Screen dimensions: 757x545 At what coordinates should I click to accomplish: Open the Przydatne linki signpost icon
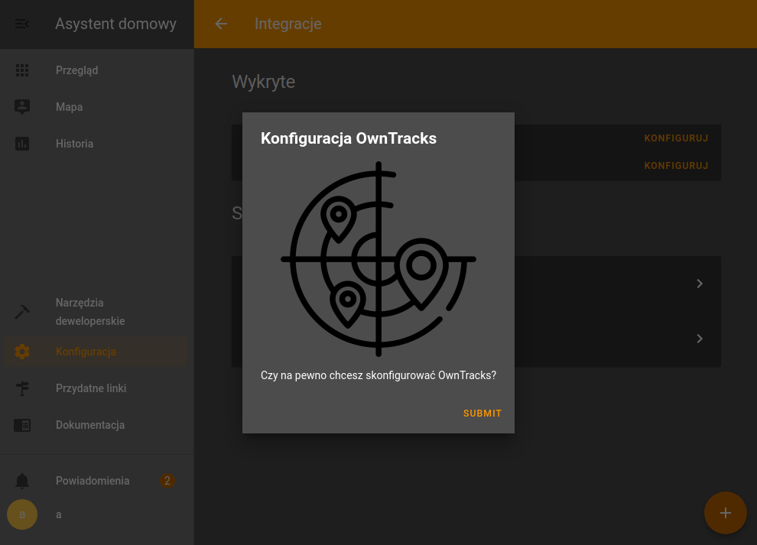click(22, 388)
